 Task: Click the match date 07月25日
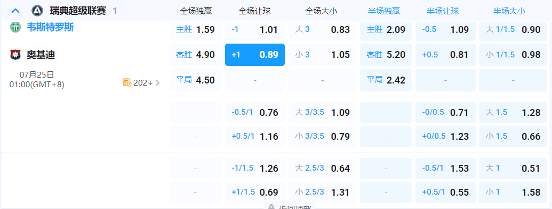pos(37,74)
